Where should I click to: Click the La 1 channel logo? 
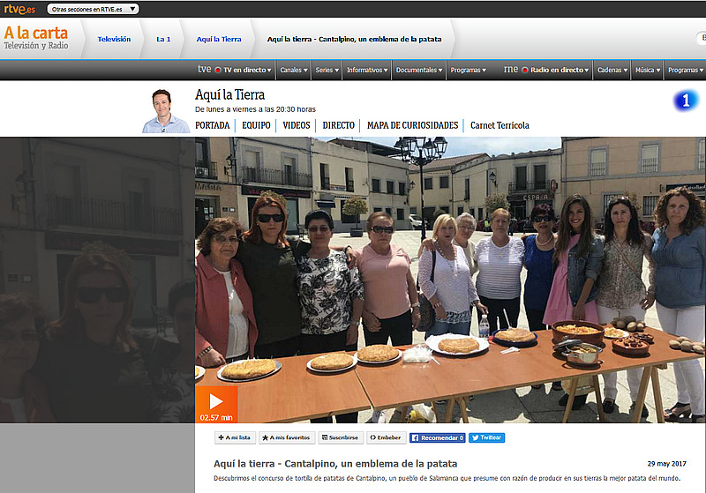[686, 100]
